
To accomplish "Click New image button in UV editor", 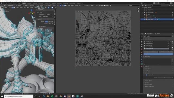I will (101, 5).
